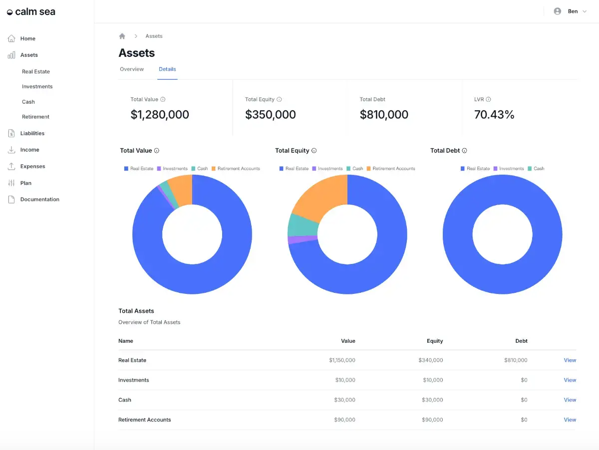Select the Details tab

click(x=167, y=69)
